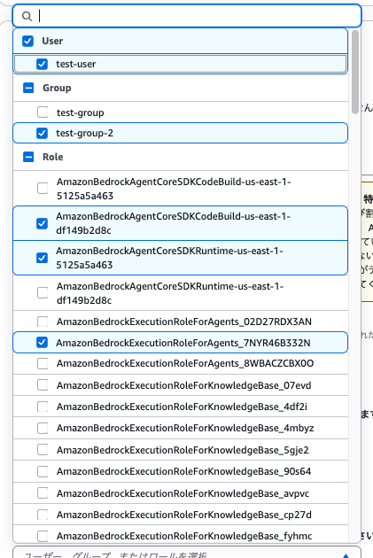373x558 pixels.
Task: Collapse the user, group, or role select dropdown
Action: tap(346, 555)
